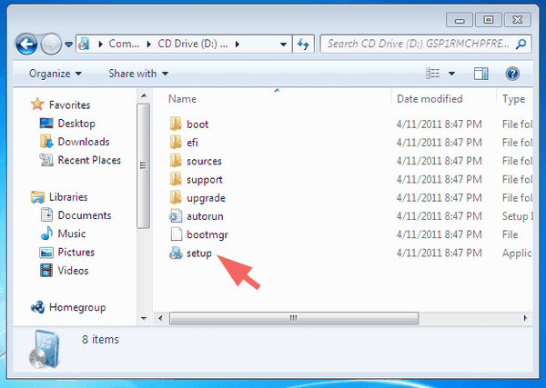Image resolution: width=546 pixels, height=388 pixels.
Task: Click the change view icon
Action: point(432,74)
